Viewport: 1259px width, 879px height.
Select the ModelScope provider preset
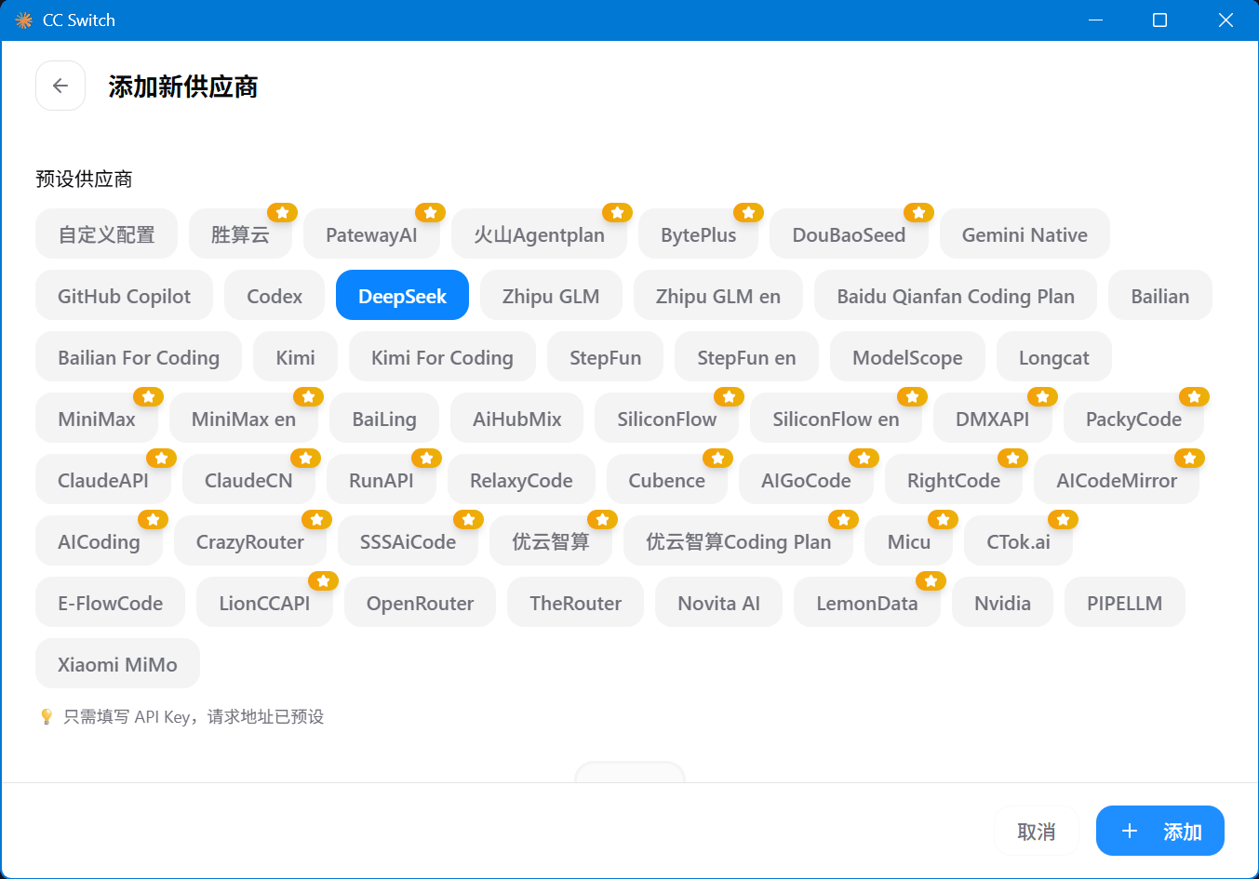click(x=907, y=356)
